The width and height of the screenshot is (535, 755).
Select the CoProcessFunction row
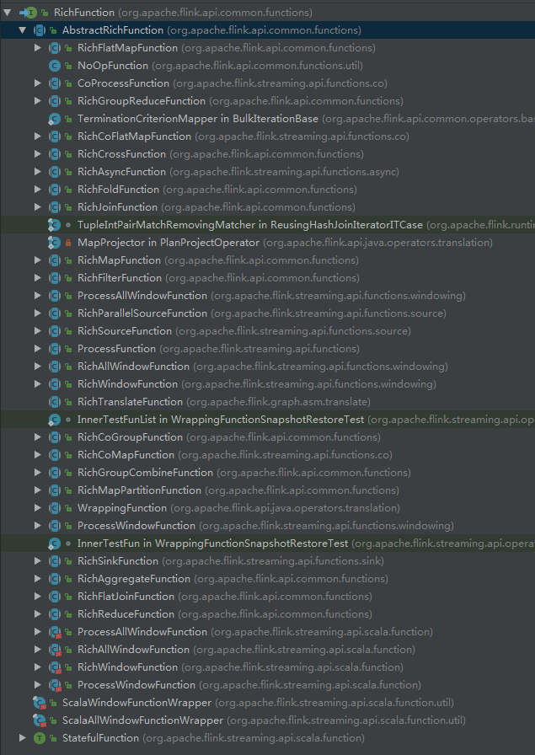click(267, 83)
